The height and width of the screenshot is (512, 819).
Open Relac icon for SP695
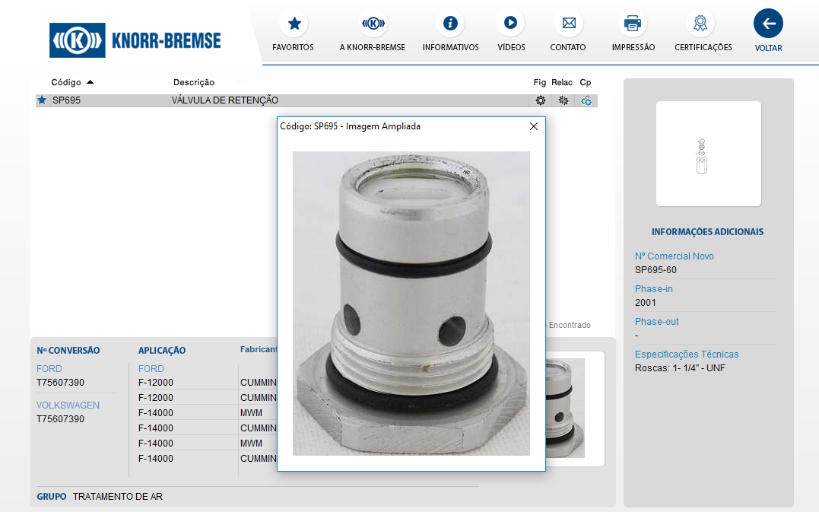[x=563, y=100]
